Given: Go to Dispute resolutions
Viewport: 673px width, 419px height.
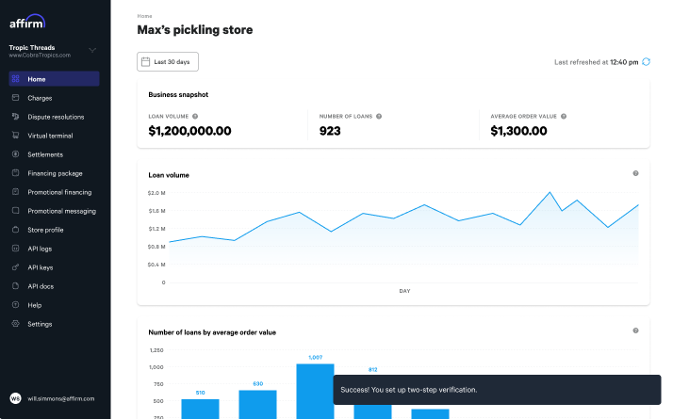Looking at the screenshot, I should [x=54, y=117].
